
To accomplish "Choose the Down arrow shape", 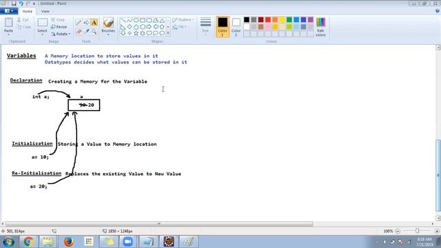I will click(x=123, y=33).
